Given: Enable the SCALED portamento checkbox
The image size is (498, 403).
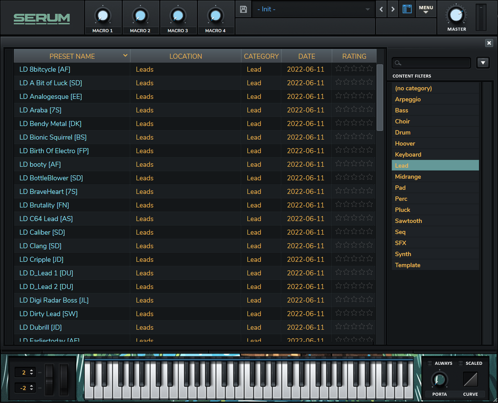Looking at the screenshot, I should [x=460, y=363].
